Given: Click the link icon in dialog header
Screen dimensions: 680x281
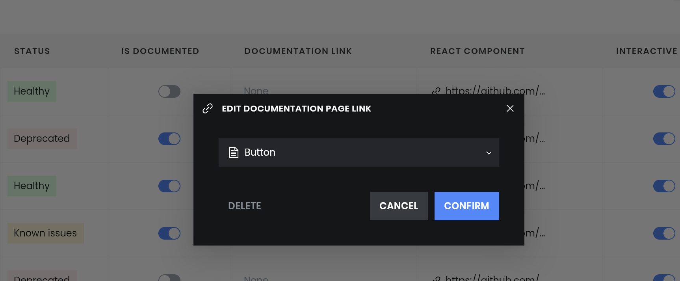Looking at the screenshot, I should tap(208, 108).
